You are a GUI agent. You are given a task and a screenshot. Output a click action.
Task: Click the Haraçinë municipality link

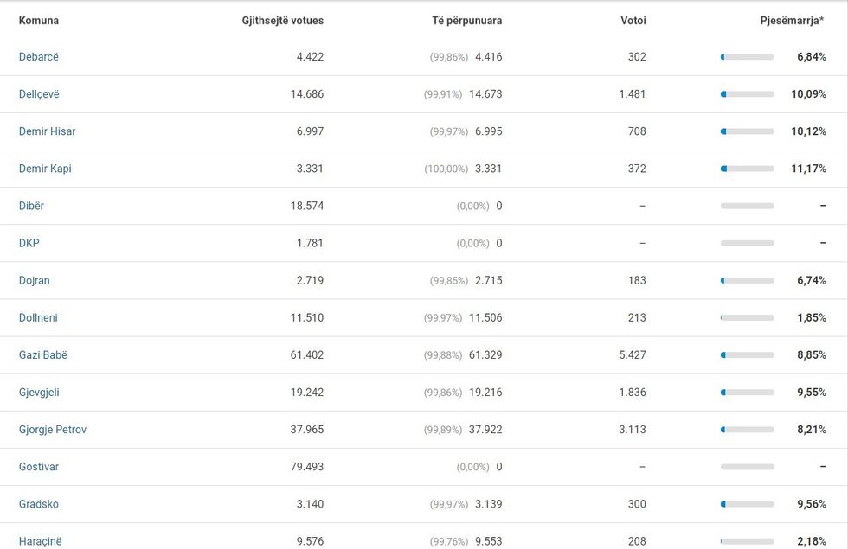(x=41, y=540)
